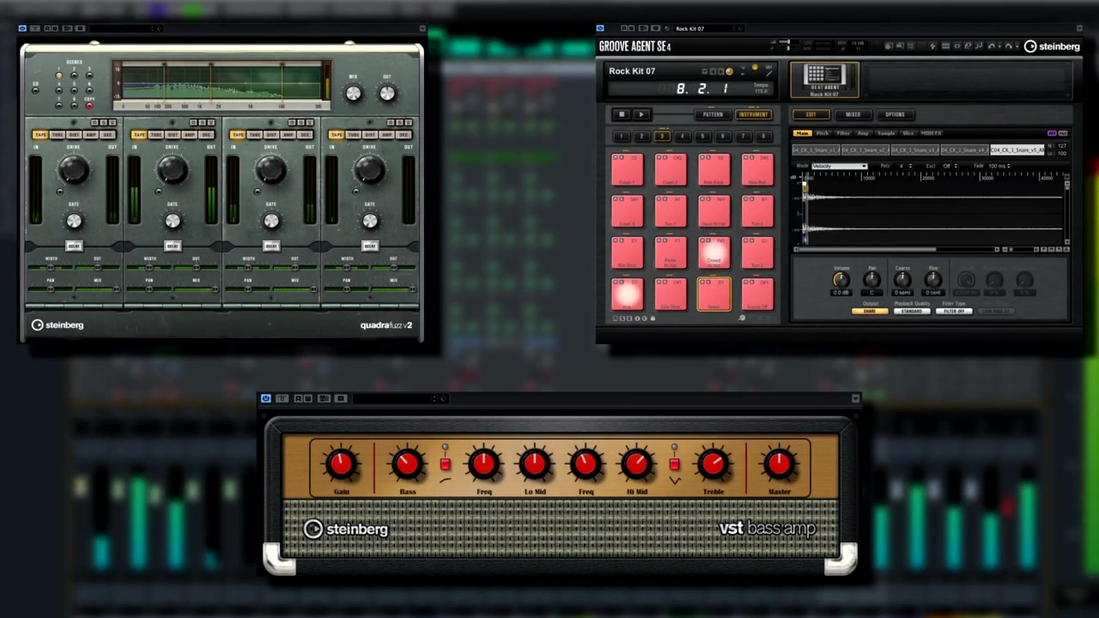Switch band two to TUBE distortion mode
Image resolution: width=1099 pixels, height=618 pixels.
coord(155,135)
